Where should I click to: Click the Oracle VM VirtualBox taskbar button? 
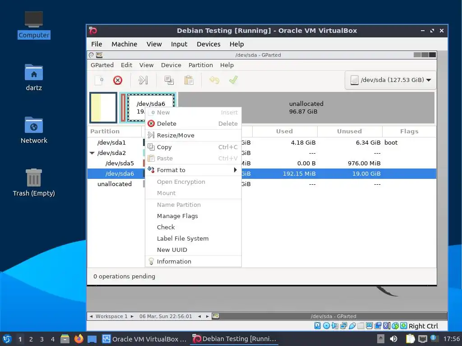(x=144, y=339)
